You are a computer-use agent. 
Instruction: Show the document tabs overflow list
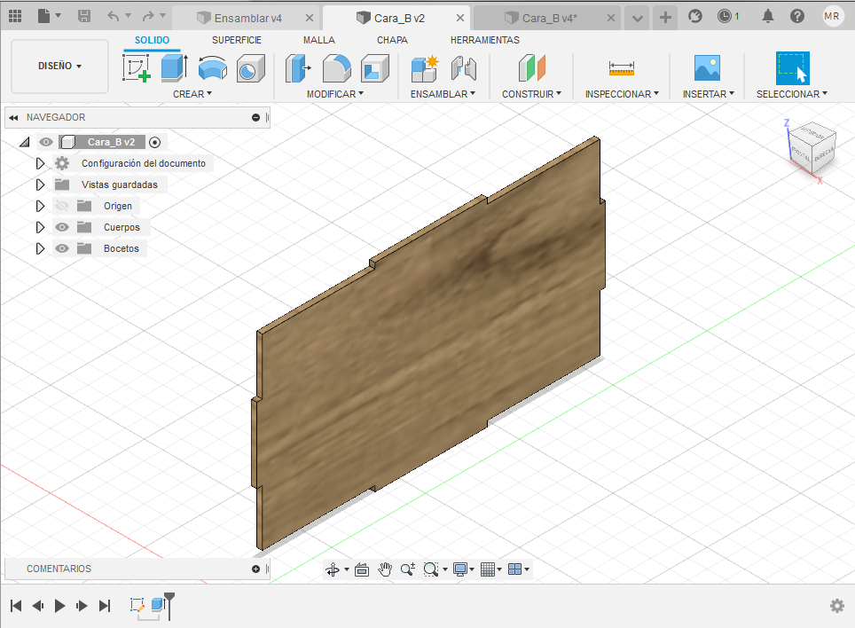(637, 19)
